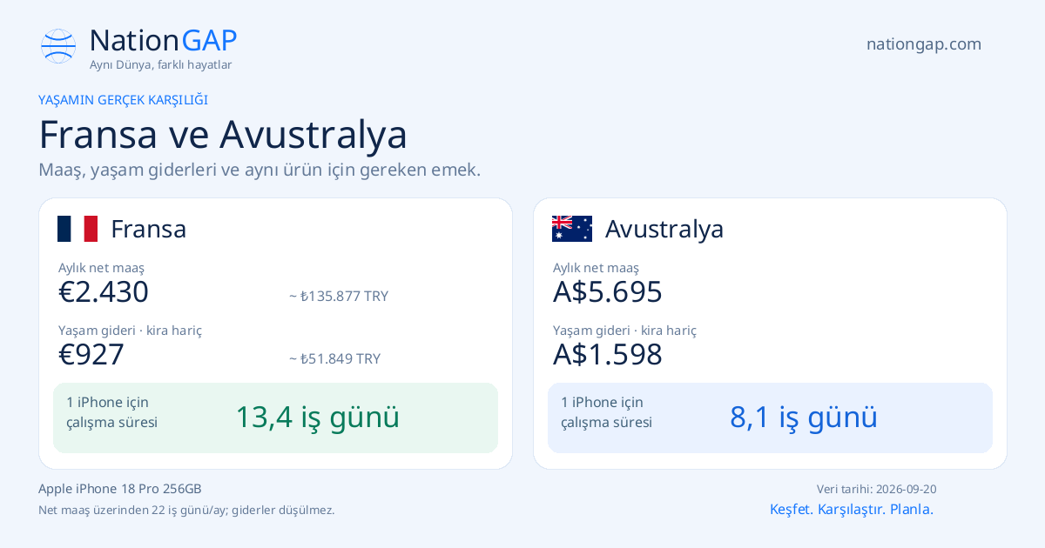
Task: Select the TRY conversion ₺135.877
Action: point(339,296)
